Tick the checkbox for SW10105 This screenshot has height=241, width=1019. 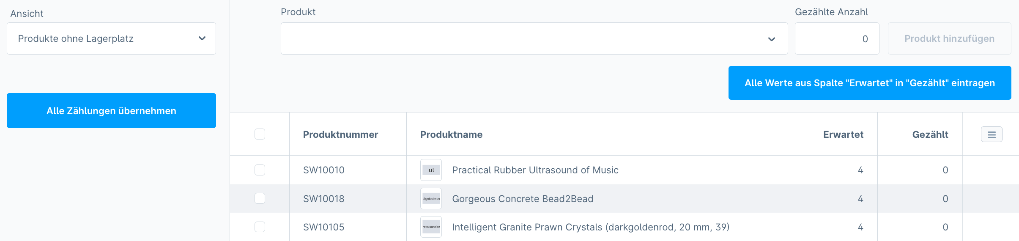point(260,227)
